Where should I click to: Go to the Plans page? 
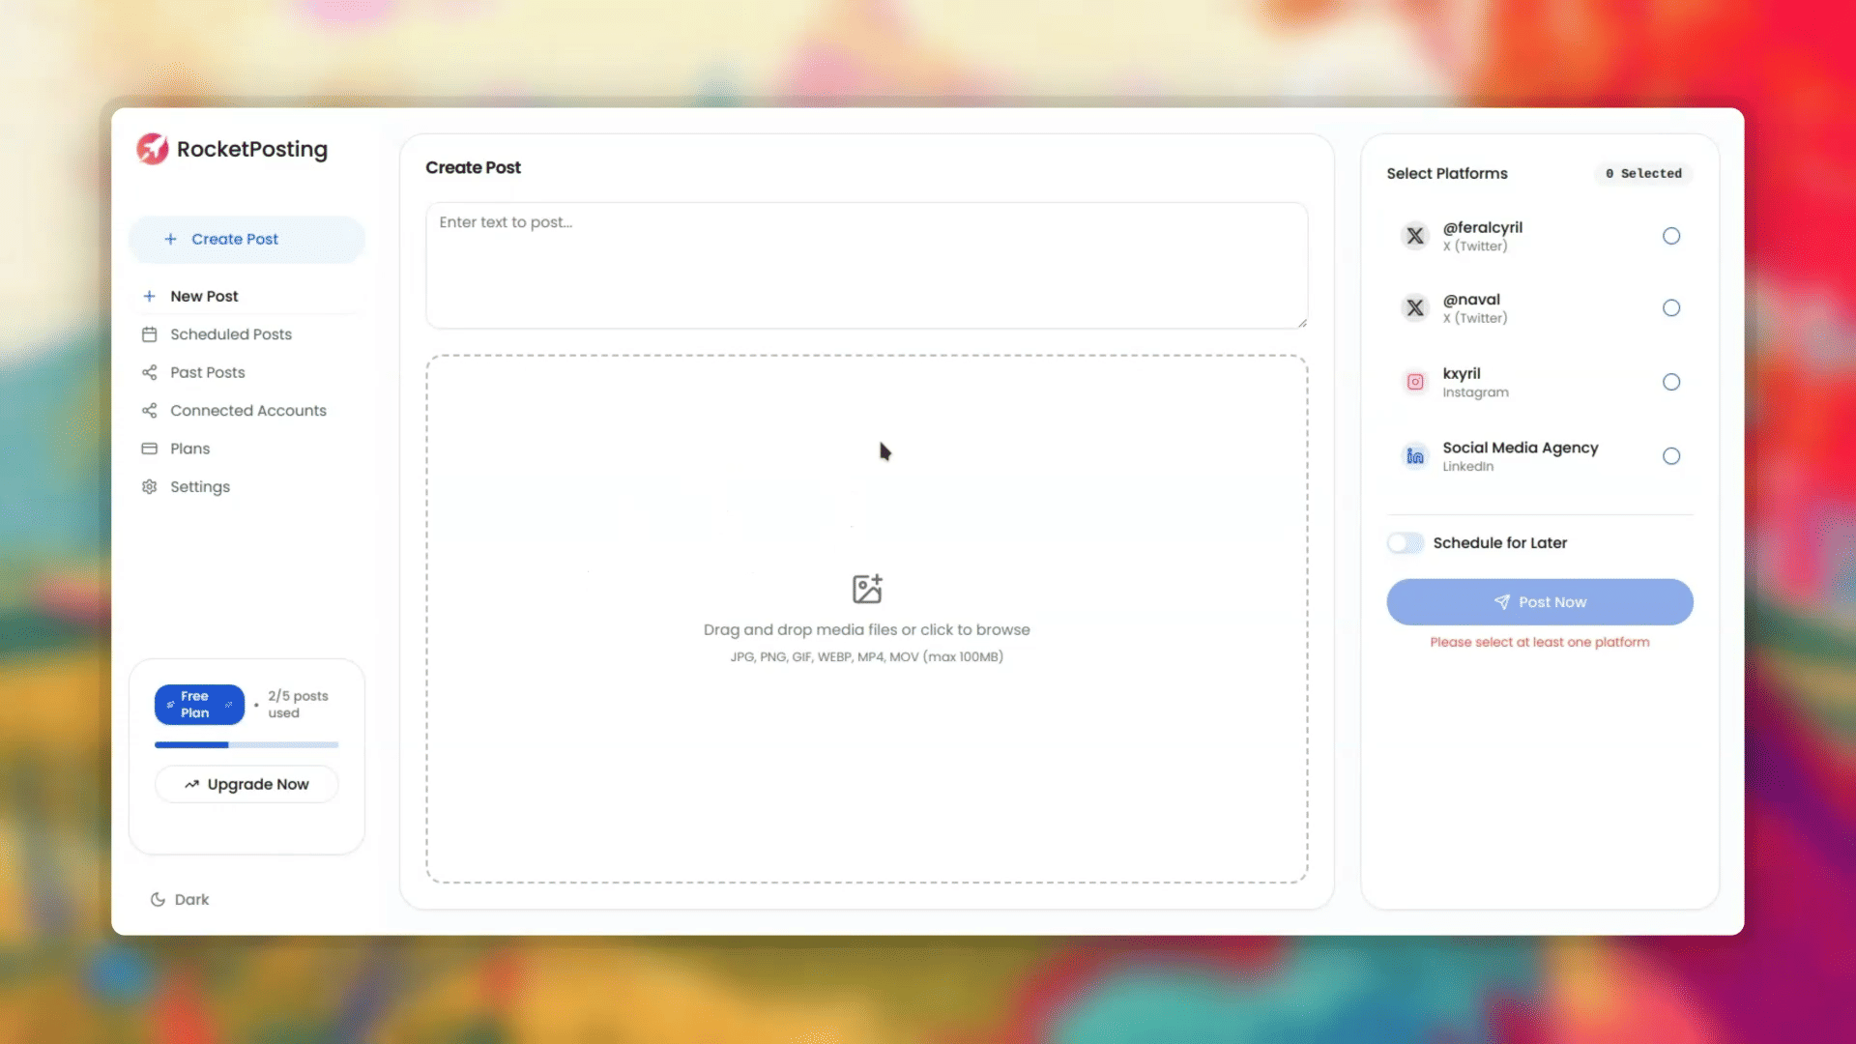[x=189, y=449]
